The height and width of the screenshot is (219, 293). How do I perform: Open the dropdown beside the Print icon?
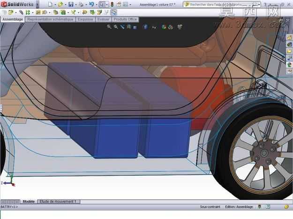pyautogui.click(x=86, y=5)
